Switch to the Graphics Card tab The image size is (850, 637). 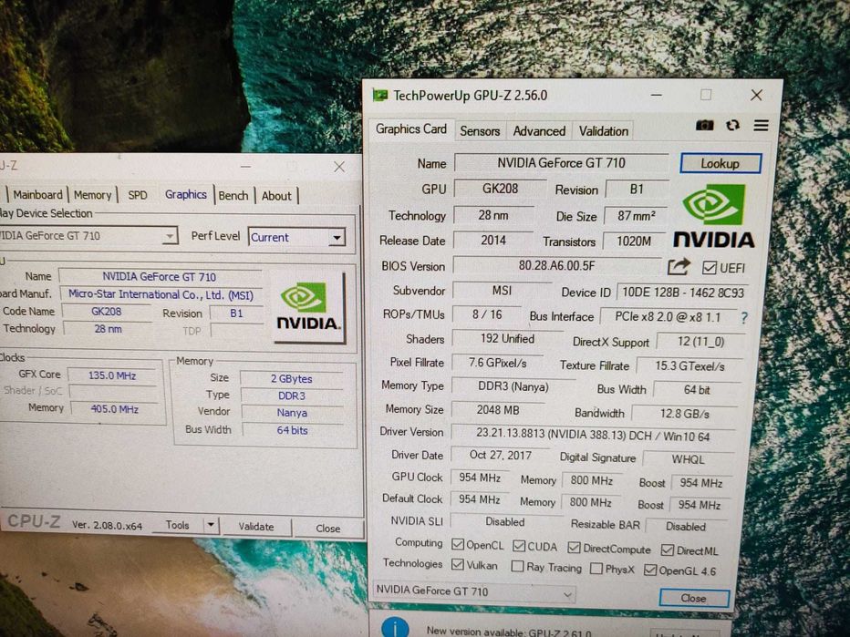pos(411,129)
